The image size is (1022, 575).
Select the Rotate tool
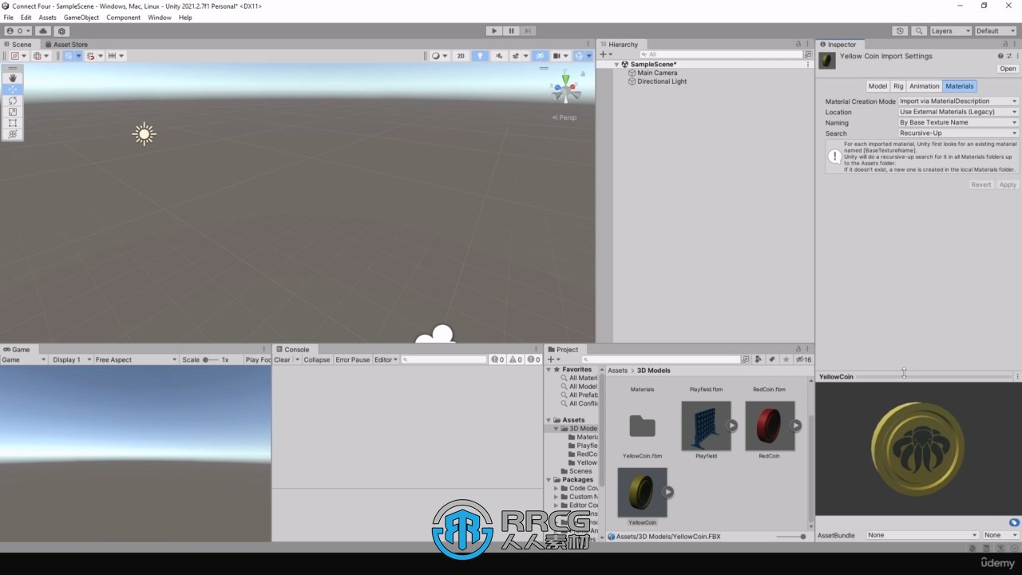coord(13,101)
